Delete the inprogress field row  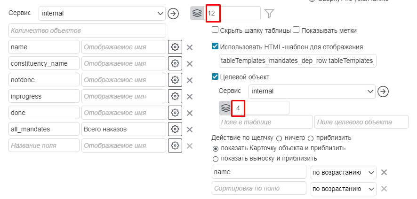pyautogui.click(x=190, y=97)
